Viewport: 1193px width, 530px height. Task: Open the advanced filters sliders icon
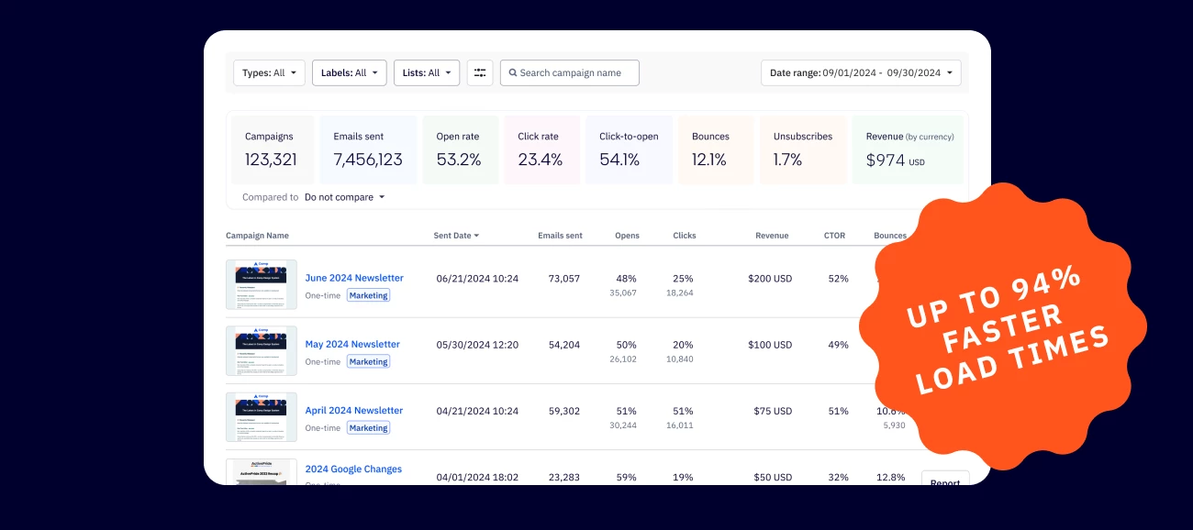480,72
